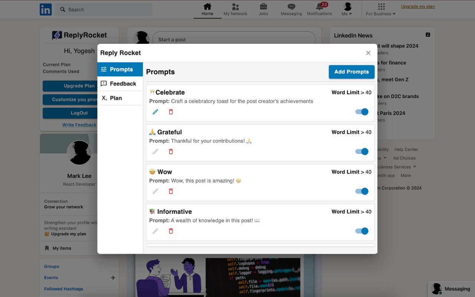
Task: Toggle the Wow prompt off
Action: [362, 191]
